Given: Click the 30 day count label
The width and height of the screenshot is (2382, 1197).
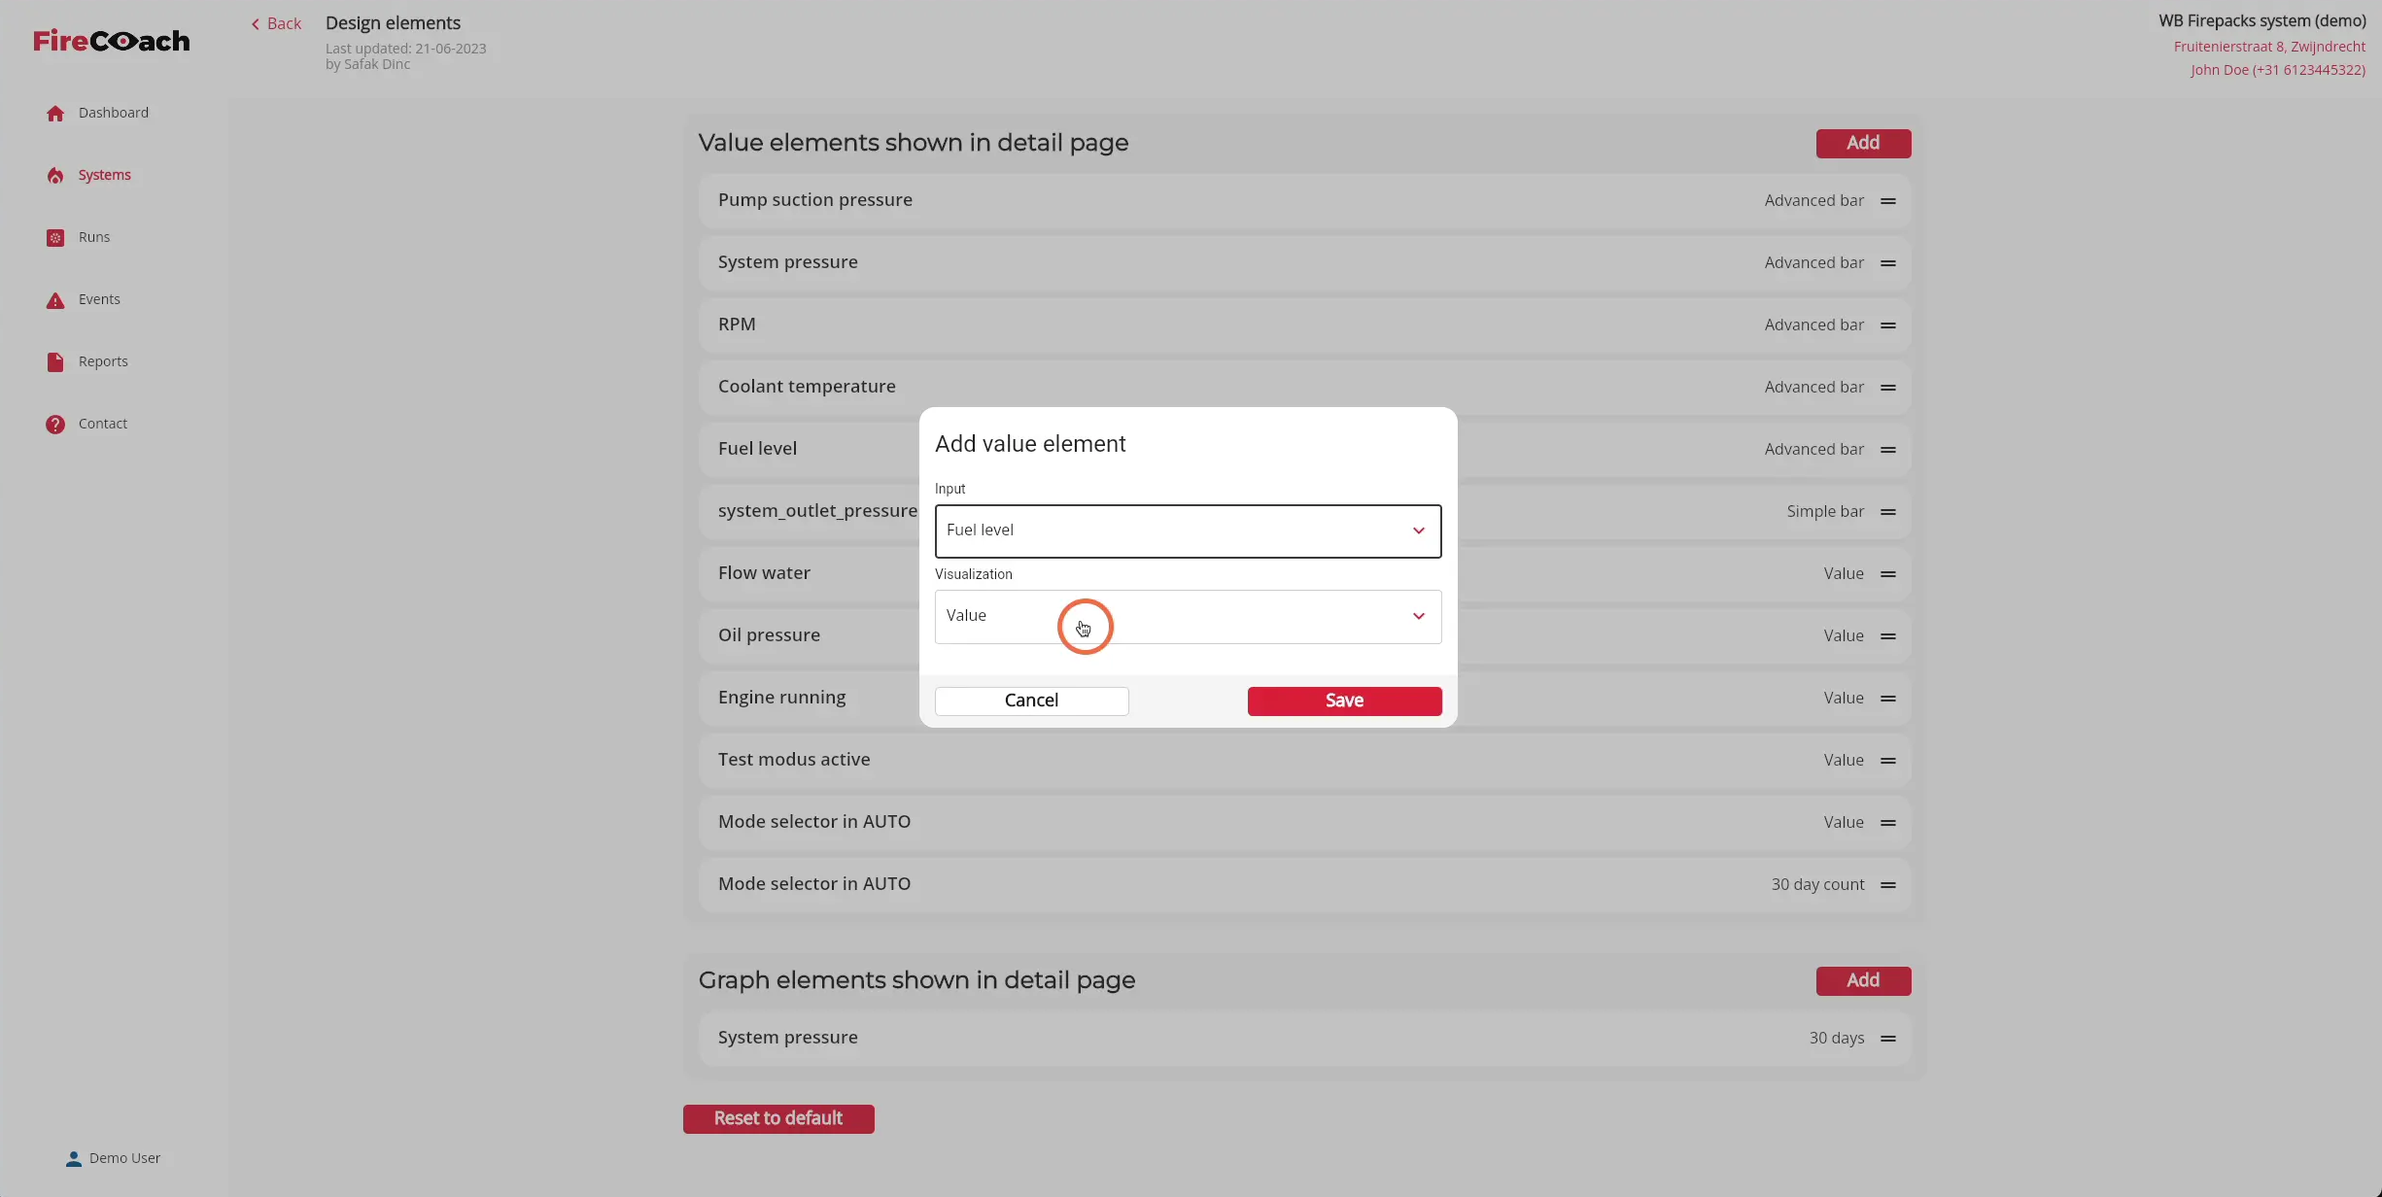Looking at the screenshot, I should coord(1817,884).
